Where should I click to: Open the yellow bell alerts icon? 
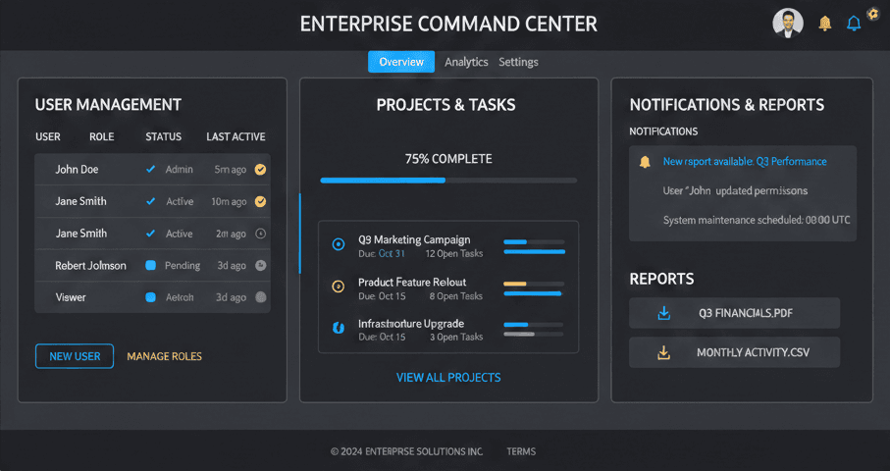(825, 24)
